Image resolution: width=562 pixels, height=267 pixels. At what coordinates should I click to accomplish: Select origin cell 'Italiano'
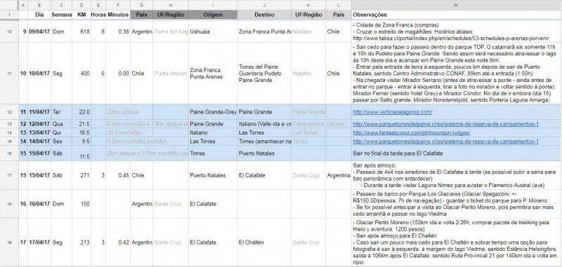[x=213, y=132]
